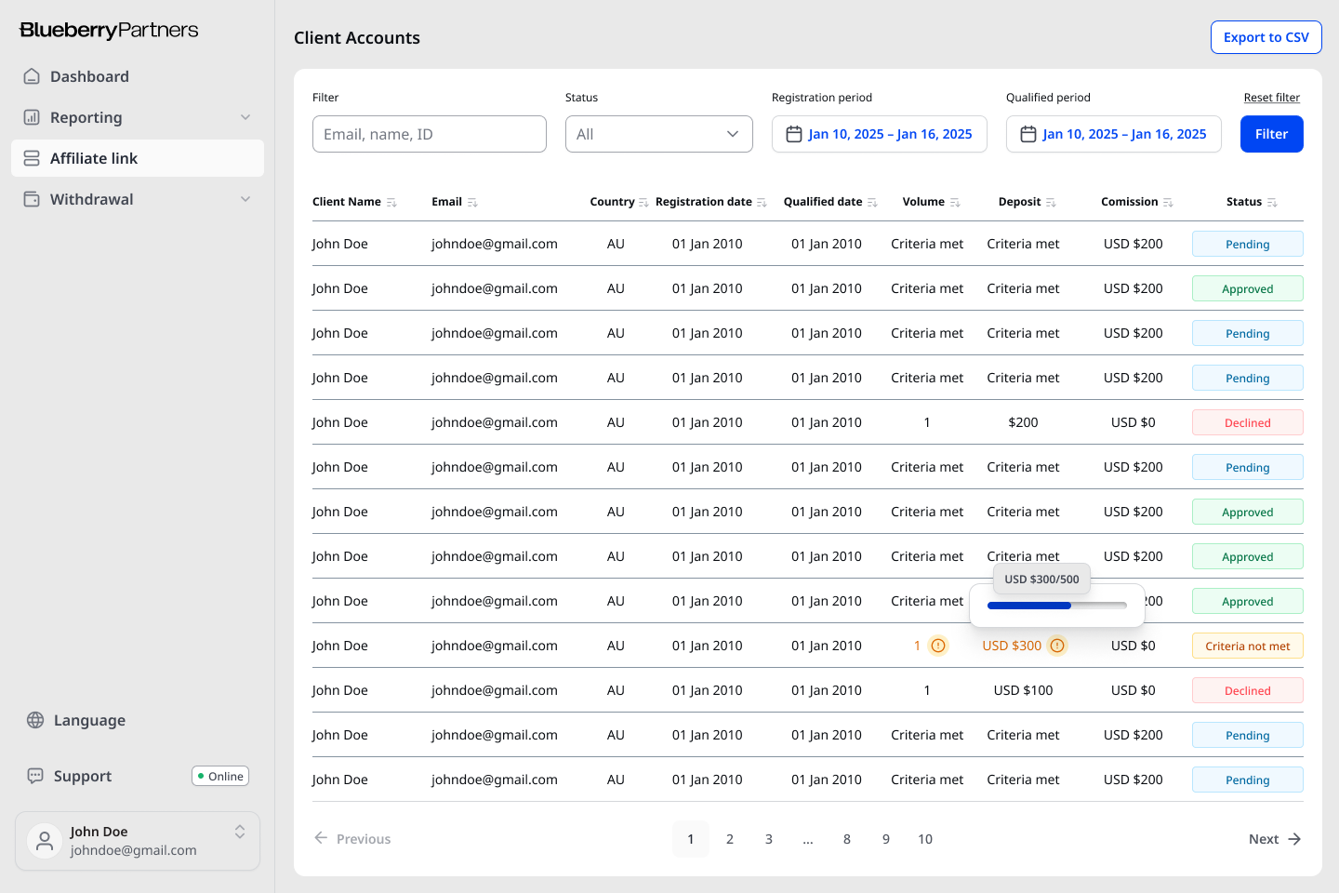Open the Status All dropdown
This screenshot has width=1339, height=893.
pos(659,134)
